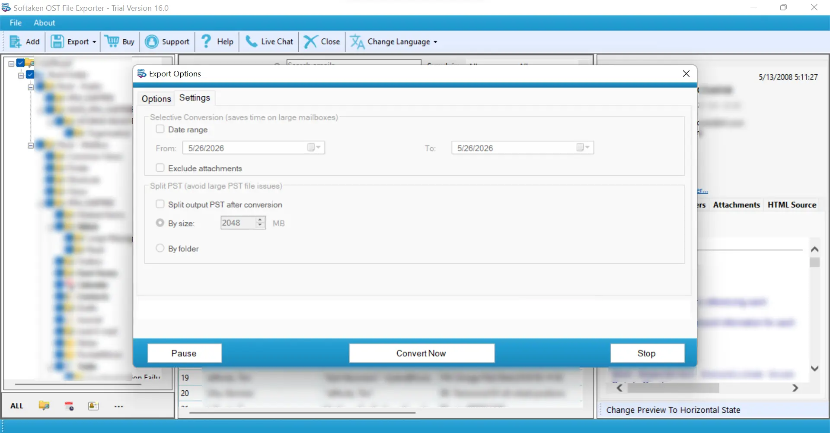Click the contacts filter icon
Image resolution: width=830 pixels, height=433 pixels.
click(x=93, y=406)
